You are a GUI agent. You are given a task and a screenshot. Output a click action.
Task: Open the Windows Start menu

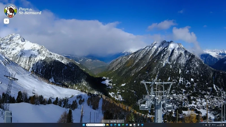coord(84,125)
